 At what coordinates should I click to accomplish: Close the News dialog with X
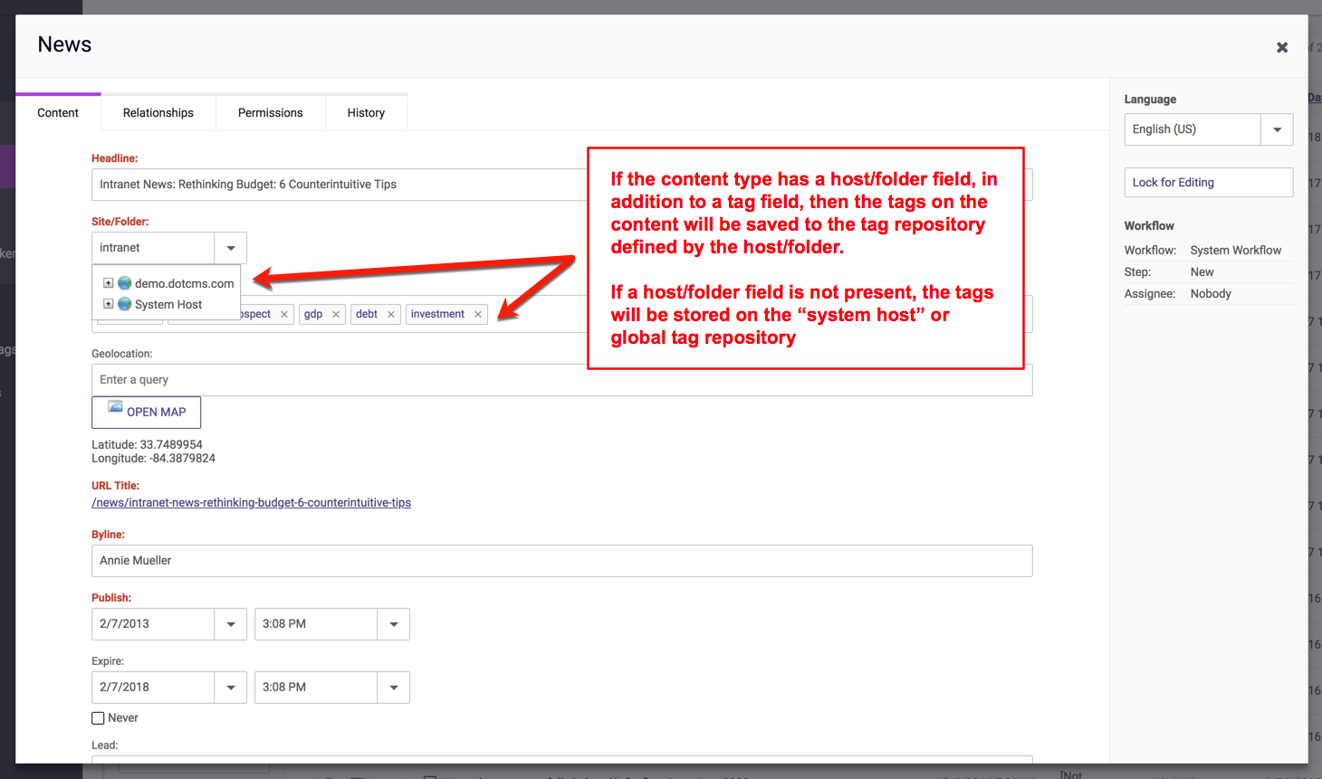click(x=1282, y=48)
